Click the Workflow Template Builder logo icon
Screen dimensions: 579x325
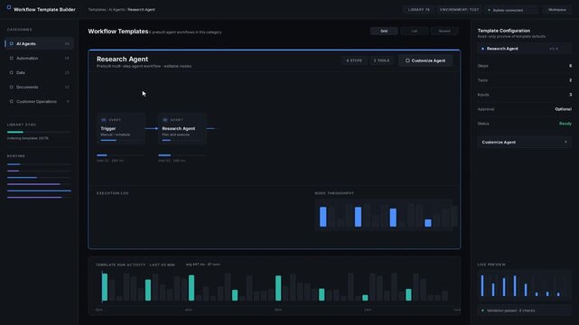point(9,7)
